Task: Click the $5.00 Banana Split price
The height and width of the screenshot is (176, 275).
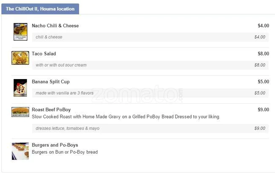Action: (x=263, y=82)
